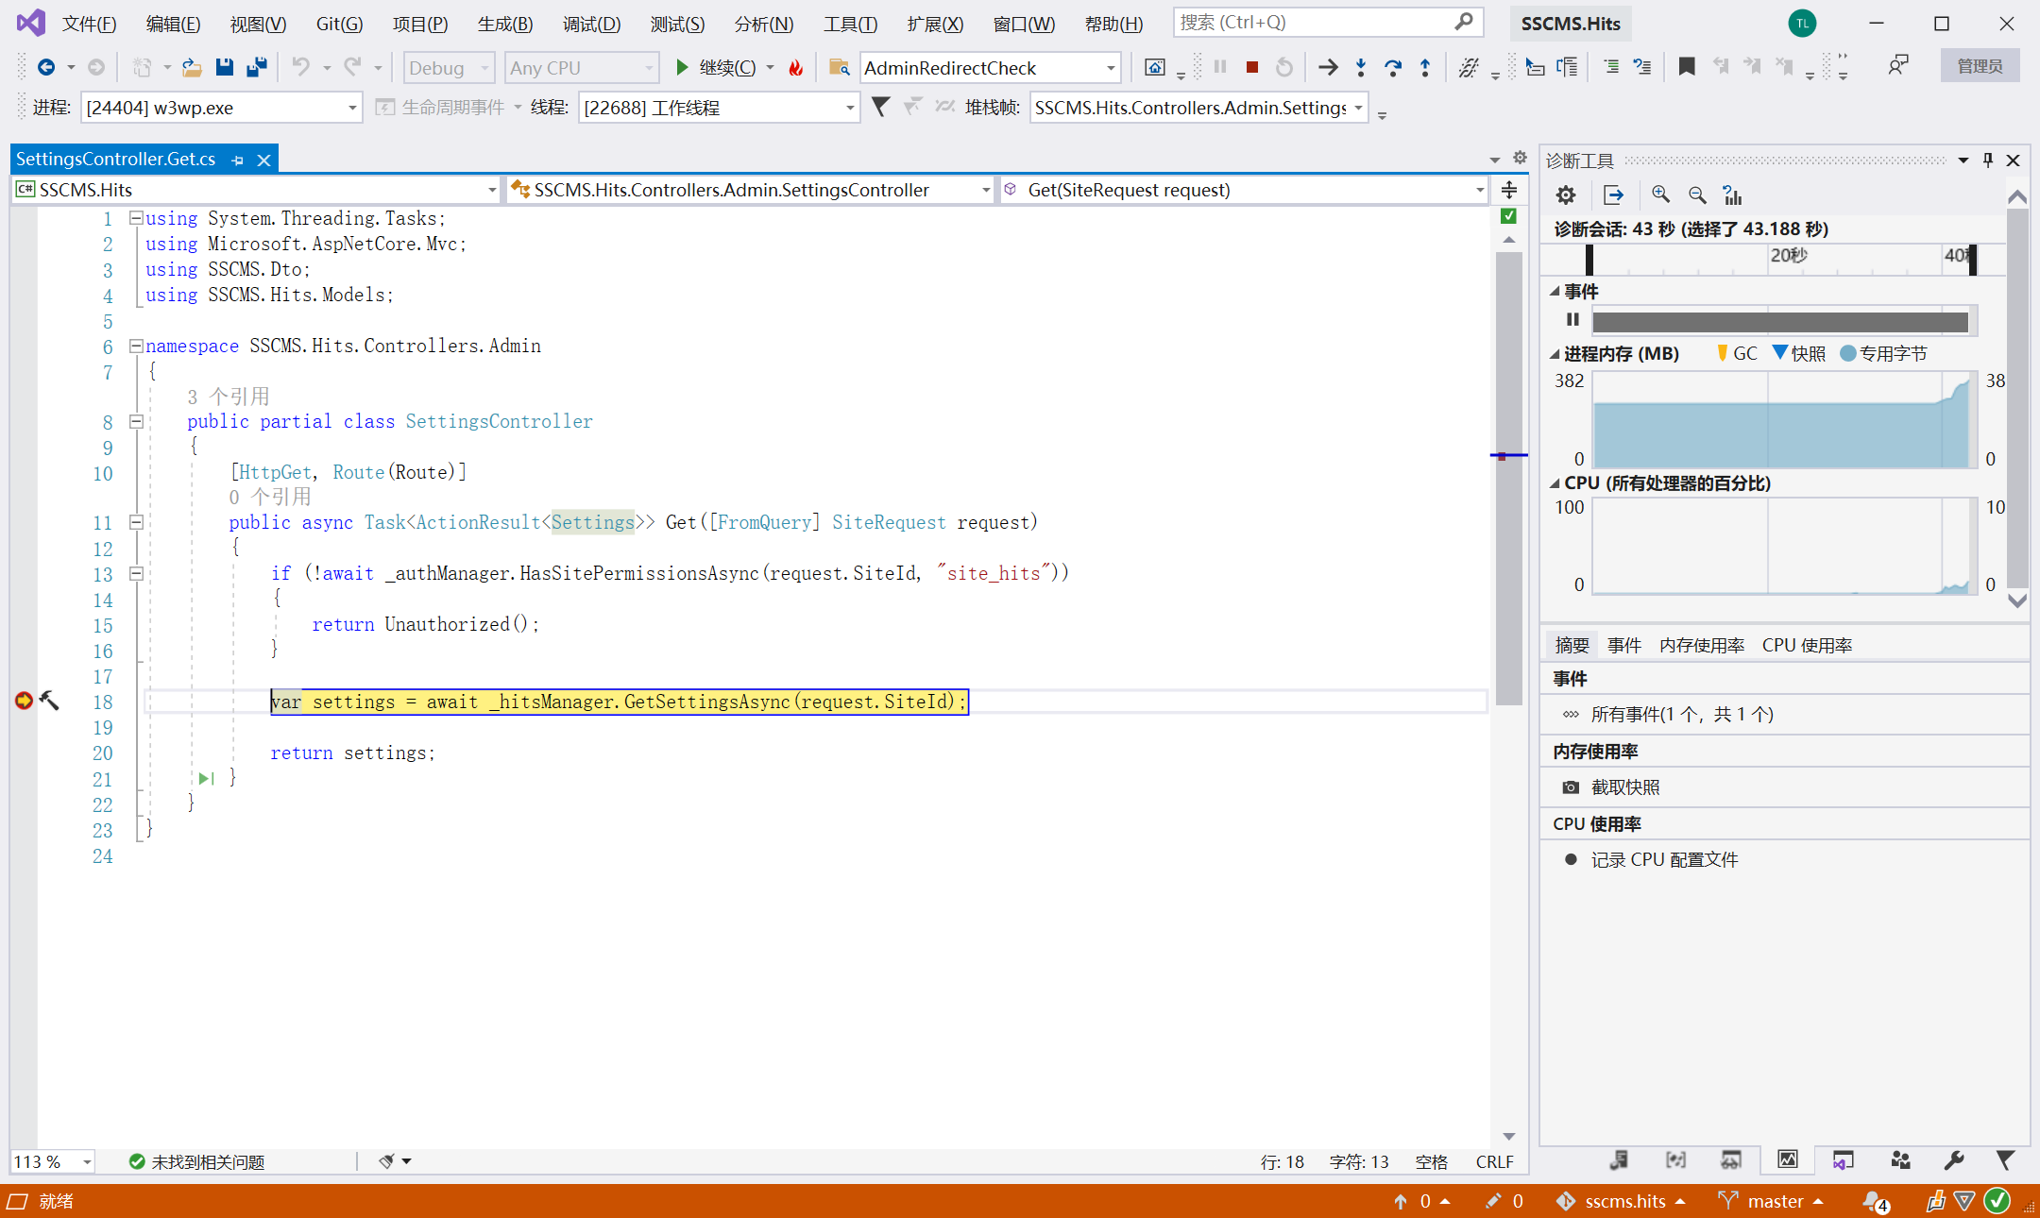The height and width of the screenshot is (1218, 2040).
Task: Click the diagnostic tools settings gear icon
Action: pos(1565,195)
